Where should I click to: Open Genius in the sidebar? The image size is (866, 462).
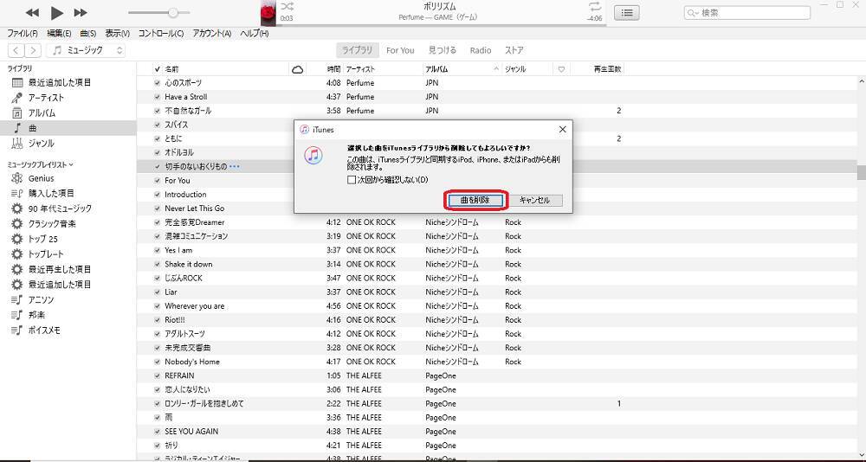coord(41,178)
